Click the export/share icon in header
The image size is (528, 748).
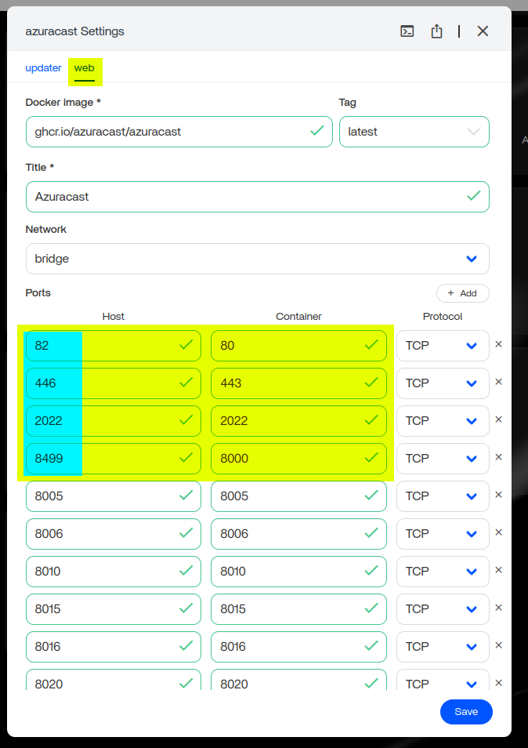coord(437,31)
